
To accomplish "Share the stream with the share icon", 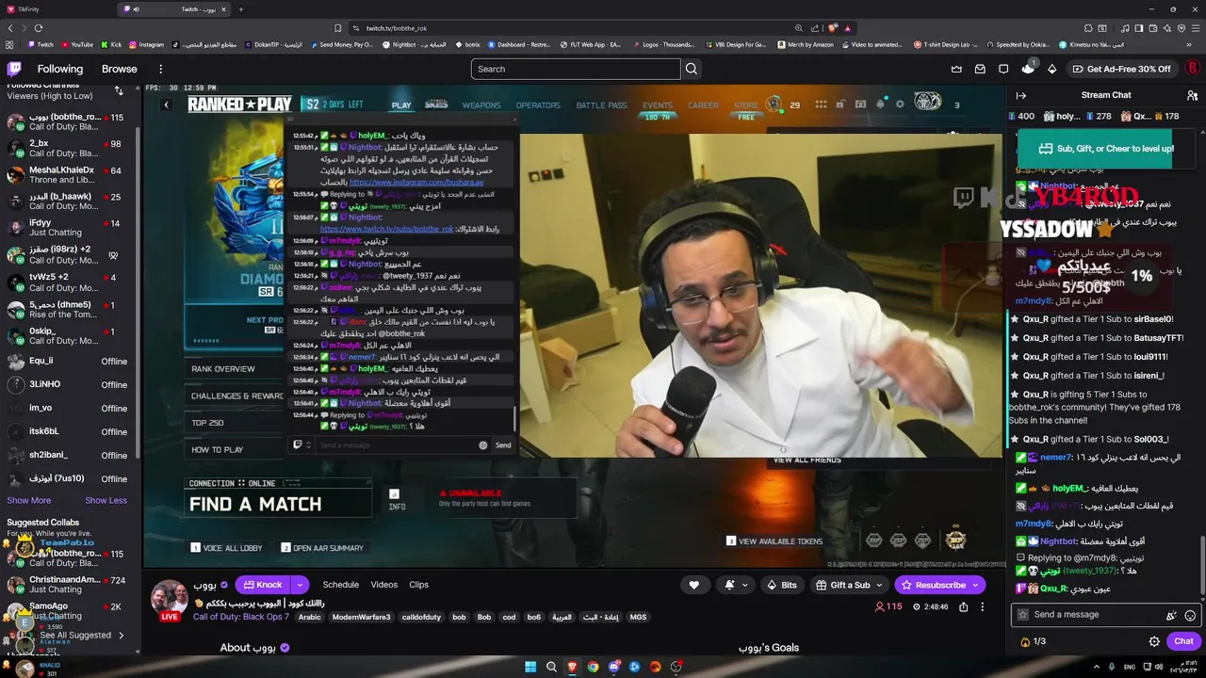I will pos(964,607).
